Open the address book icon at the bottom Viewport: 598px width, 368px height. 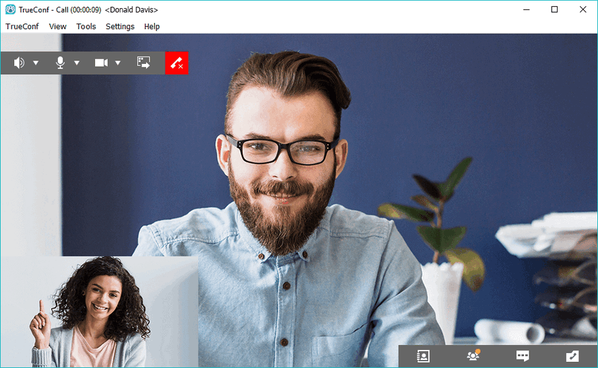click(423, 356)
